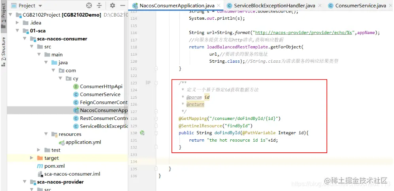Click the Maven pom.xml icon
Image resolution: width=394 pixels, height=191 pixels.
(x=40, y=166)
